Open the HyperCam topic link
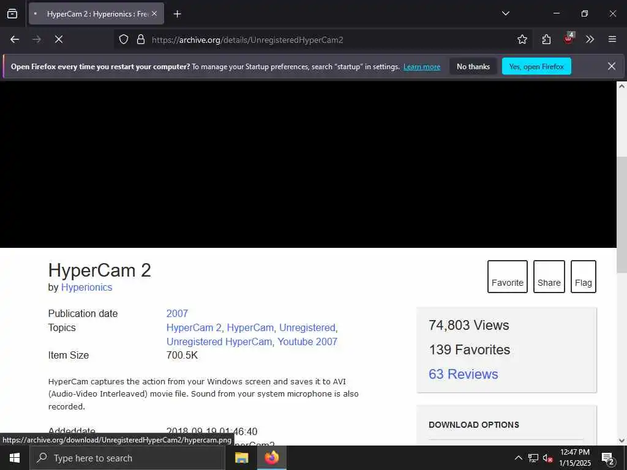627x470 pixels. (250, 327)
